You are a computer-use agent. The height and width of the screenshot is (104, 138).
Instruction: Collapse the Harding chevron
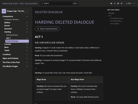point(27,32)
